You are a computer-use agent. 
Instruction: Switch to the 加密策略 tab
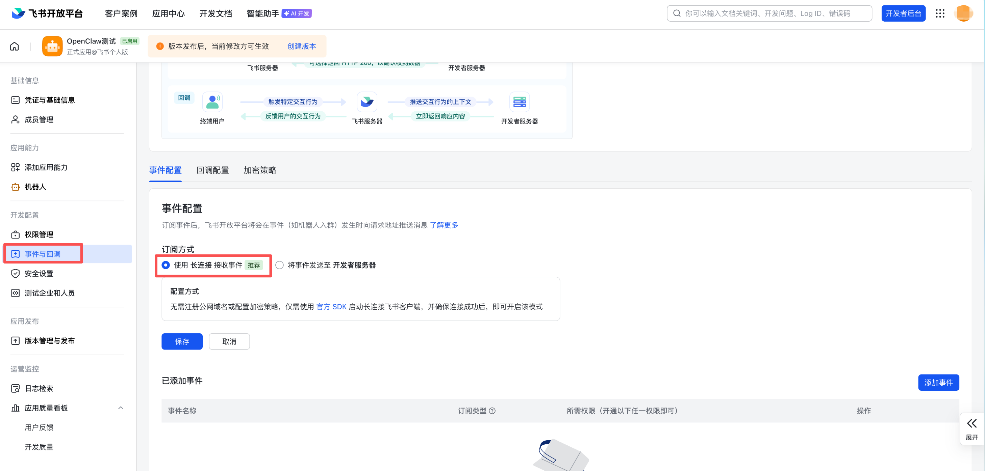(x=260, y=170)
